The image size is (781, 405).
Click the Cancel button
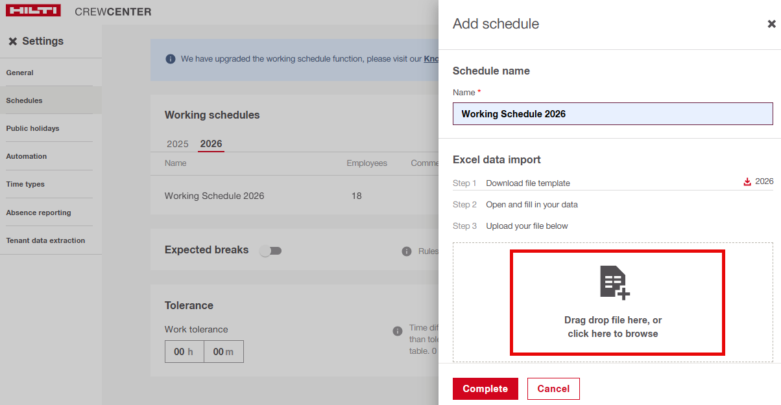coord(553,389)
